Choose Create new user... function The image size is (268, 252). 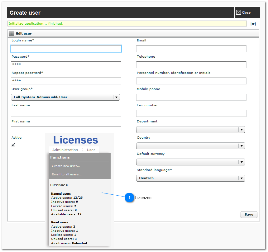tap(66, 166)
